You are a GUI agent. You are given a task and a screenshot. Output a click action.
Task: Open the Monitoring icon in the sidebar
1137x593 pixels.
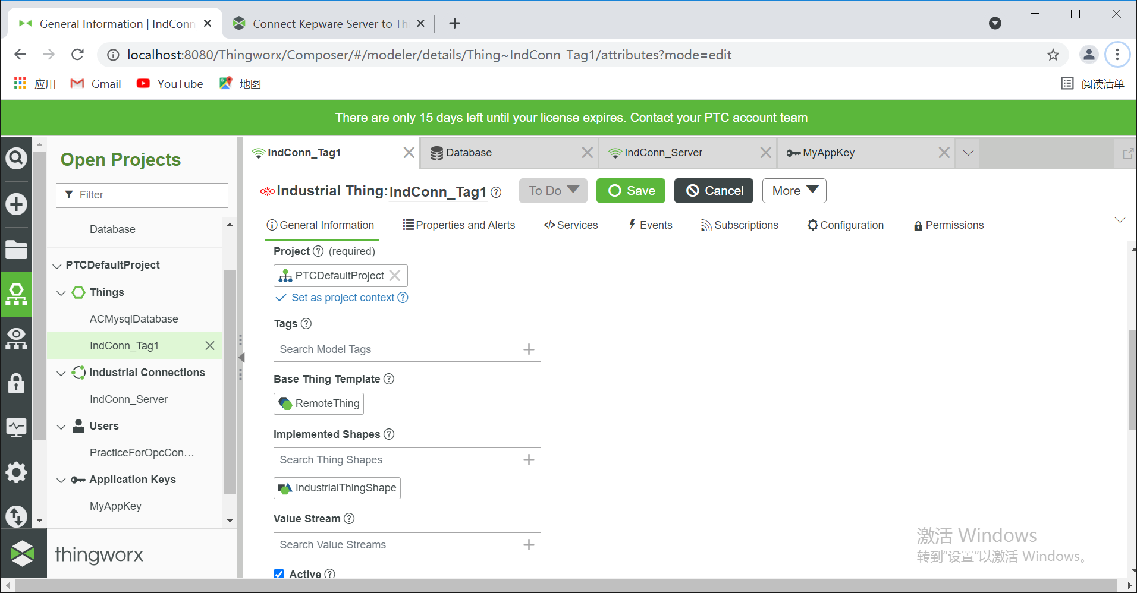click(x=16, y=427)
